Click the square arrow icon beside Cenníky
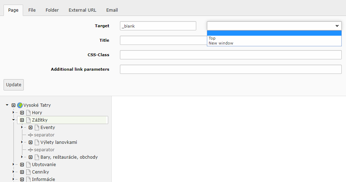 [22, 172]
